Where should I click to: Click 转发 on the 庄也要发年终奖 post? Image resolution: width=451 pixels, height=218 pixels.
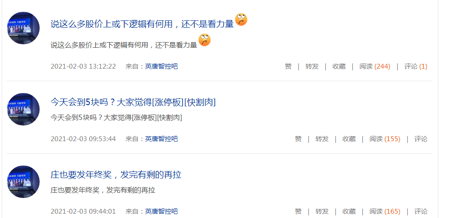point(322,211)
